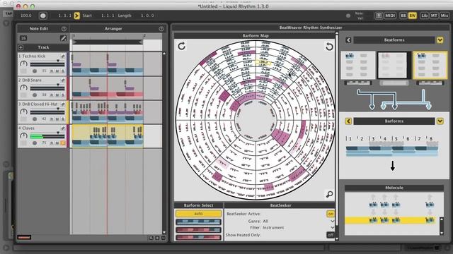
Task: Click the 4 Claves track name
Action: pos(26,128)
